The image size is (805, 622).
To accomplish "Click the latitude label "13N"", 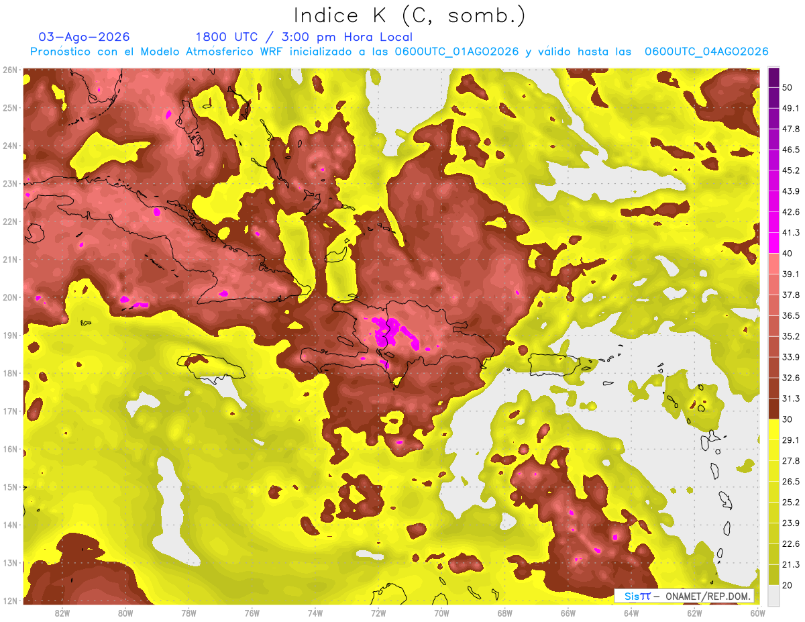I will point(10,562).
